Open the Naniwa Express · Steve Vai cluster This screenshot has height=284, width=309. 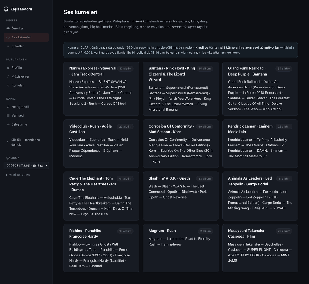pyautogui.click(x=101, y=89)
